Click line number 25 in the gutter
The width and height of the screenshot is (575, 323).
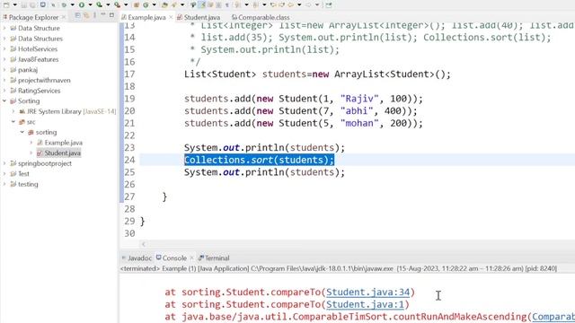[x=129, y=172]
